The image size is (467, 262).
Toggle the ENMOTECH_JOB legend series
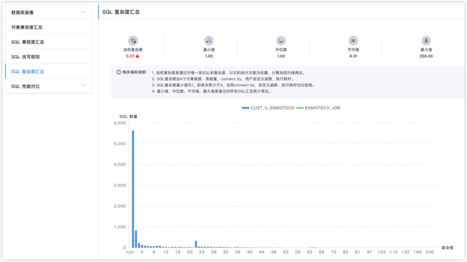pos(318,108)
